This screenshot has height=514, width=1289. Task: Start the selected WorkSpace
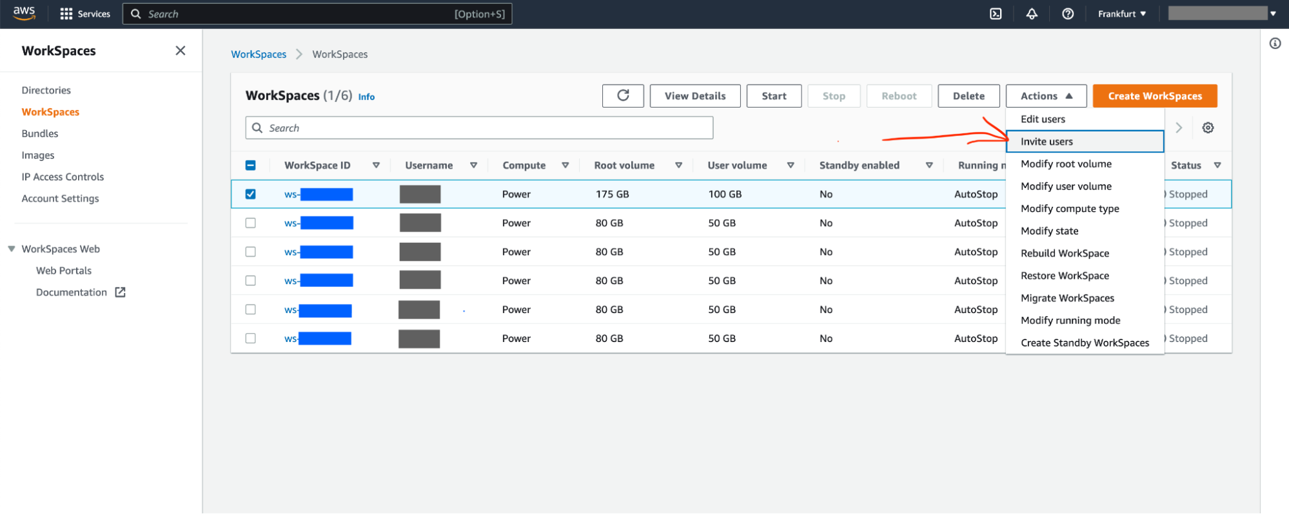click(774, 96)
